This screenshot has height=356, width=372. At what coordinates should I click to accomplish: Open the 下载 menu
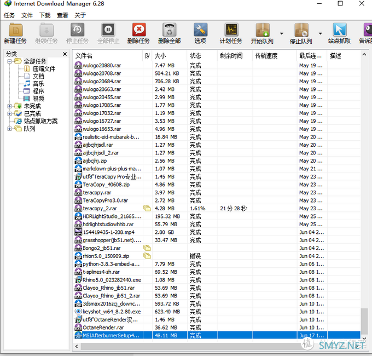coord(45,15)
